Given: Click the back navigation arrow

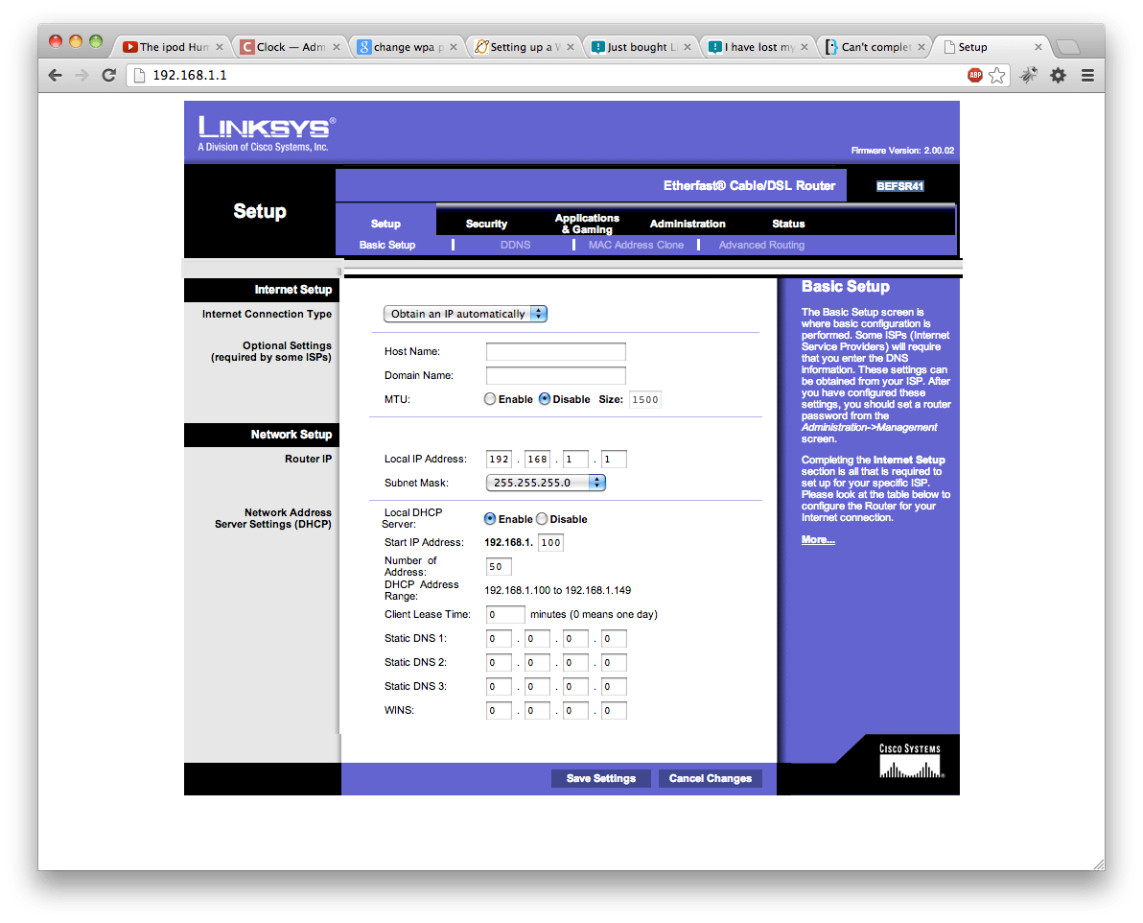Looking at the screenshot, I should [x=55, y=75].
